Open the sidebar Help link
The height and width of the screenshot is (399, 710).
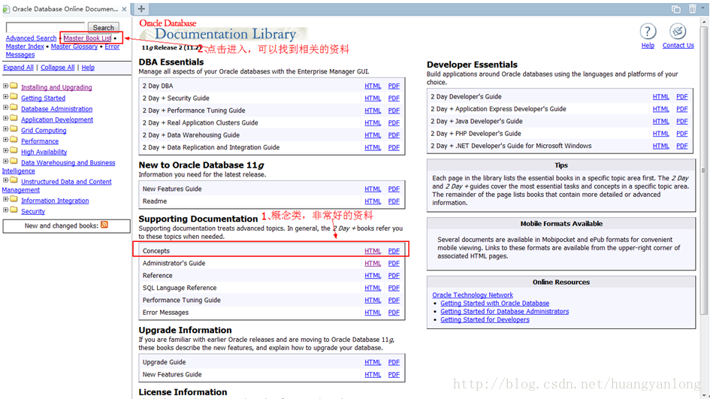[x=88, y=68]
